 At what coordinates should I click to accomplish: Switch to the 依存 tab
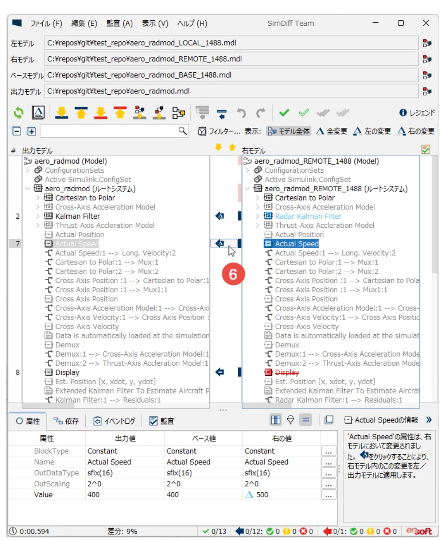click(66, 421)
